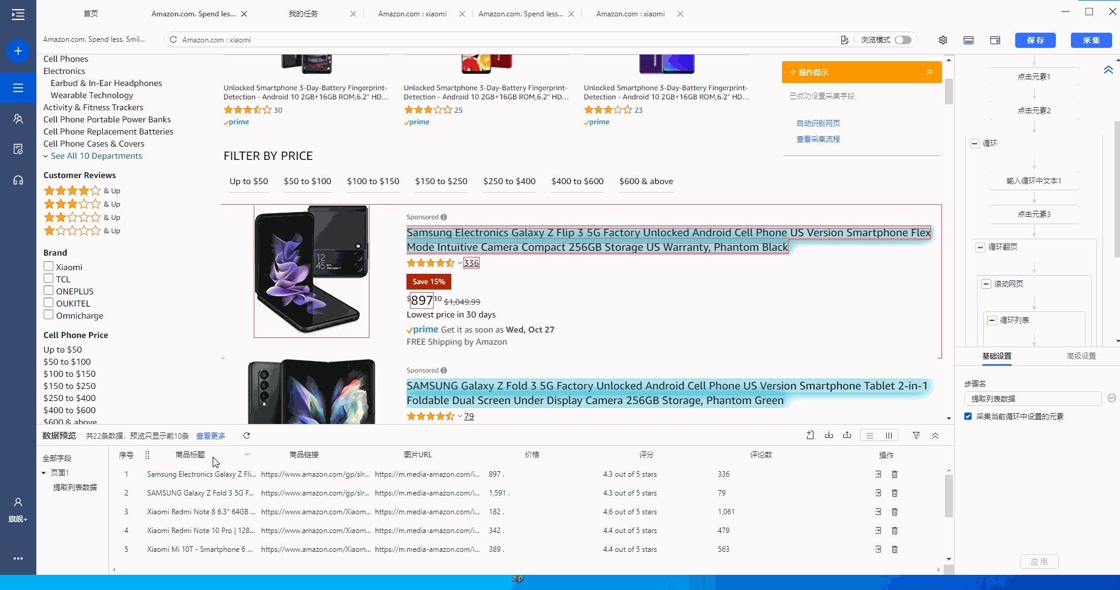The width and height of the screenshot is (1120, 590).
Task: Locate row 5 Xiaomi Mi 10T element
Action: [x=878, y=549]
